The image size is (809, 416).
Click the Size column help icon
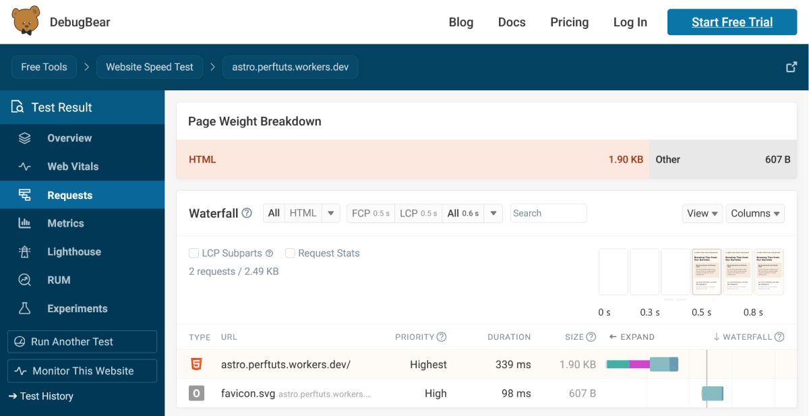click(591, 336)
